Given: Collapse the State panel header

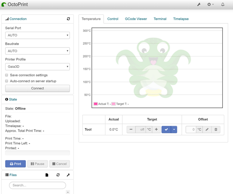Looking at the screenshot, I should tap(13, 99).
